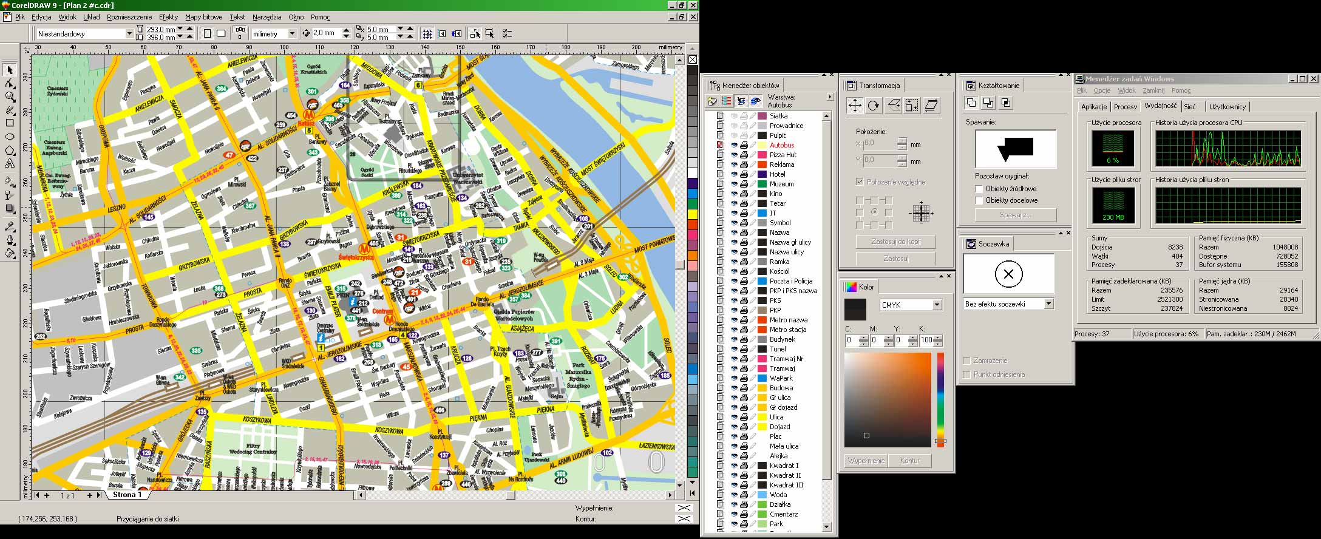Click the yellow swatch in color palette

pyautogui.click(x=693, y=214)
